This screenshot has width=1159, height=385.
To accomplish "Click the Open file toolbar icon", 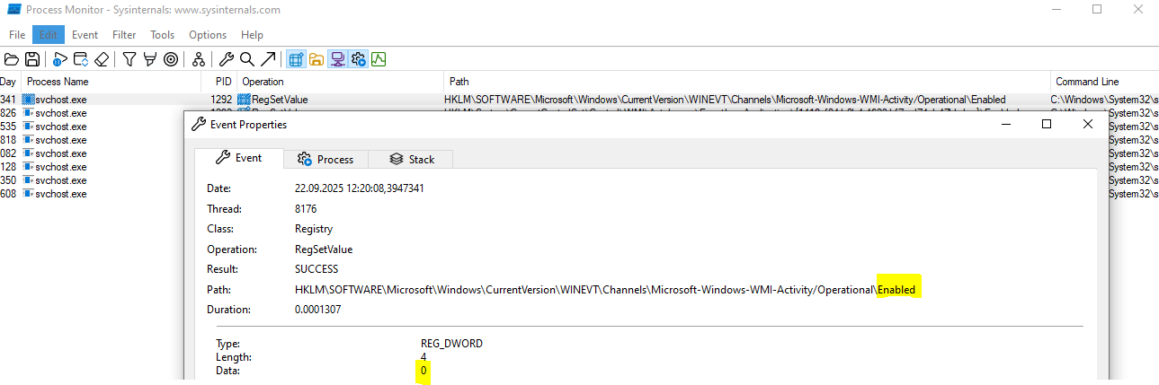I will (12, 60).
